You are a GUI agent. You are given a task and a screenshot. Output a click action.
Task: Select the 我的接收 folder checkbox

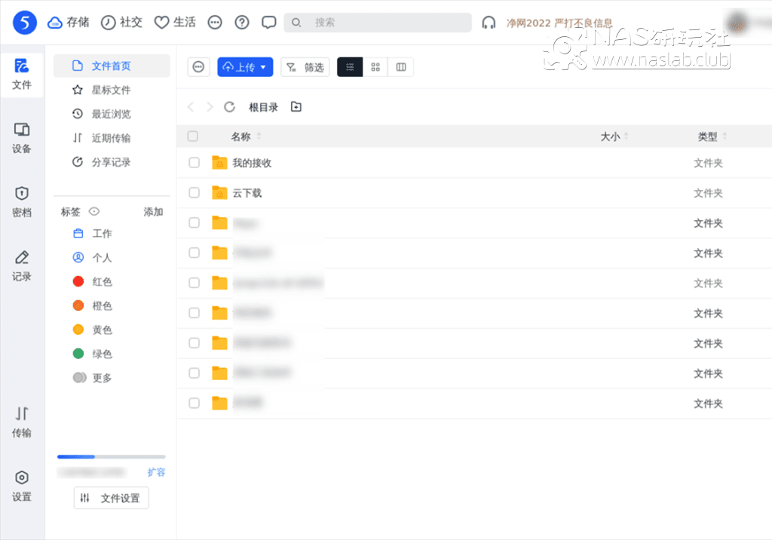click(x=193, y=162)
